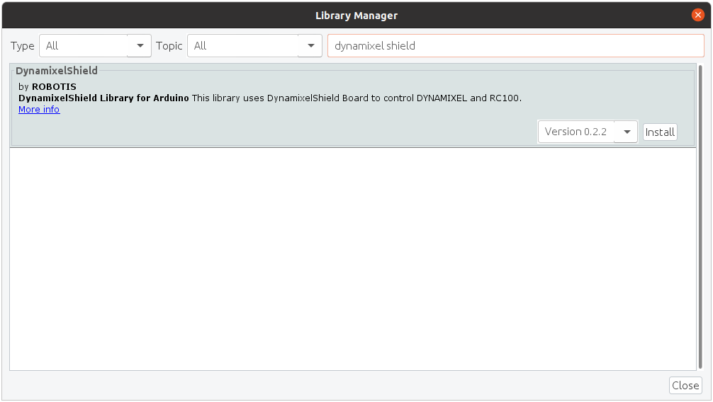Install the DynamixelShield library
713x402 pixels.
pos(660,132)
